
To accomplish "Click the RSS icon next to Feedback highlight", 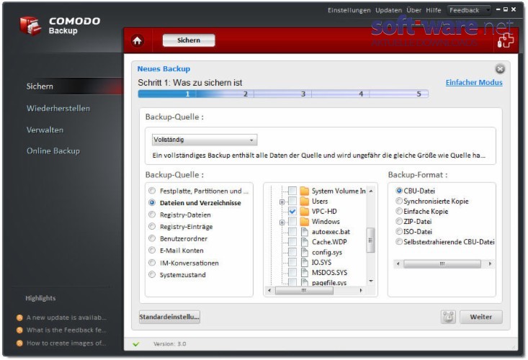I will (x=19, y=330).
